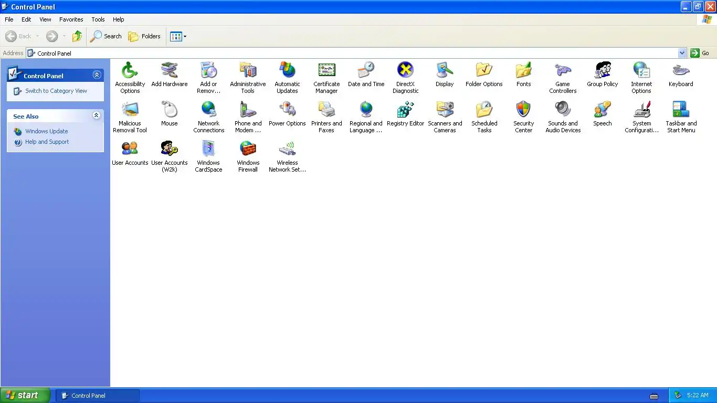Open the File menu
This screenshot has height=403, width=717.
pyautogui.click(x=9, y=19)
